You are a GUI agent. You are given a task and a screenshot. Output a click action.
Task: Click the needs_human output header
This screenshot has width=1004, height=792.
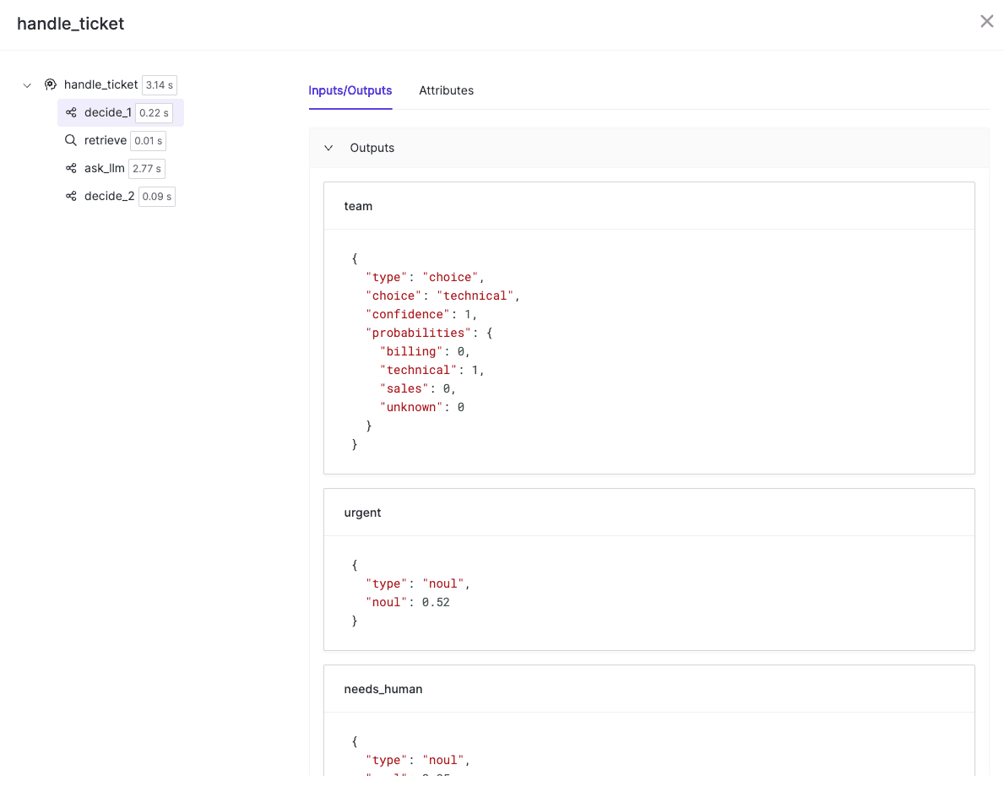[649, 689]
